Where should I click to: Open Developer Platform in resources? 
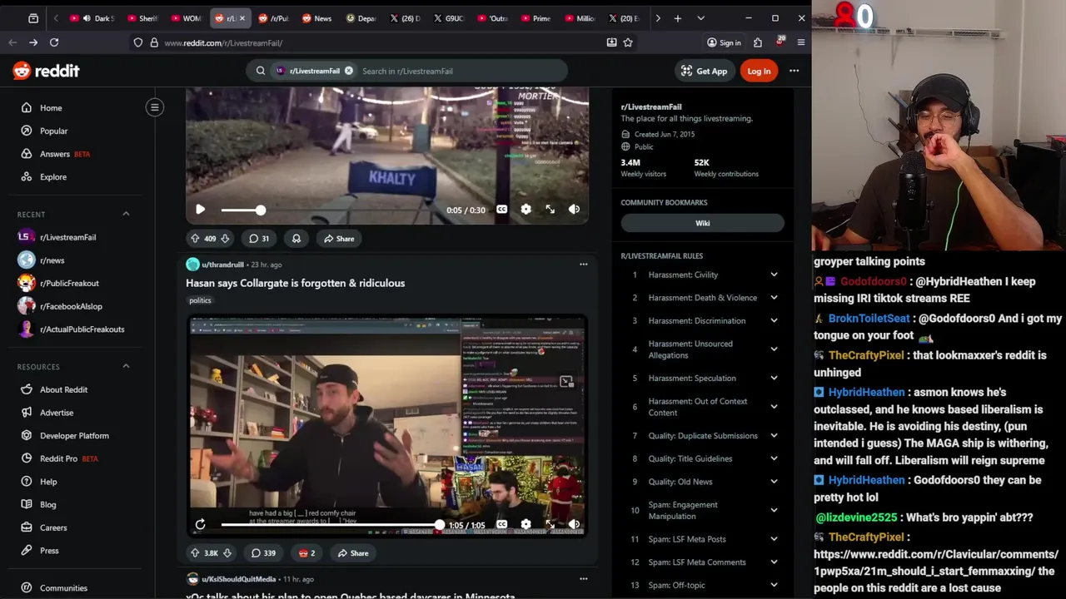(x=74, y=435)
